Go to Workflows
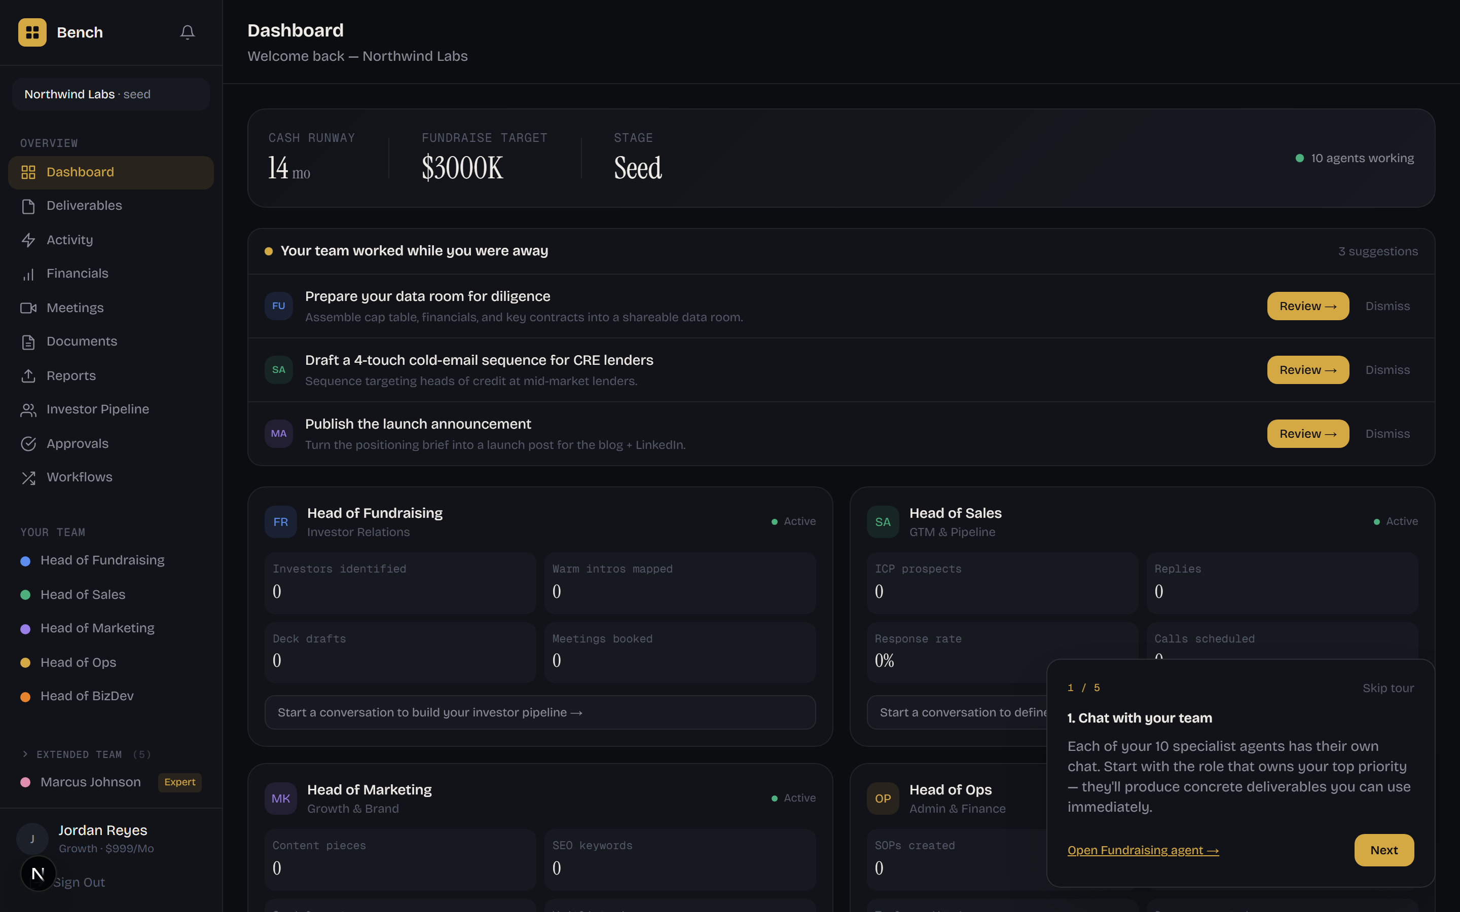The image size is (1460, 912). point(111,478)
